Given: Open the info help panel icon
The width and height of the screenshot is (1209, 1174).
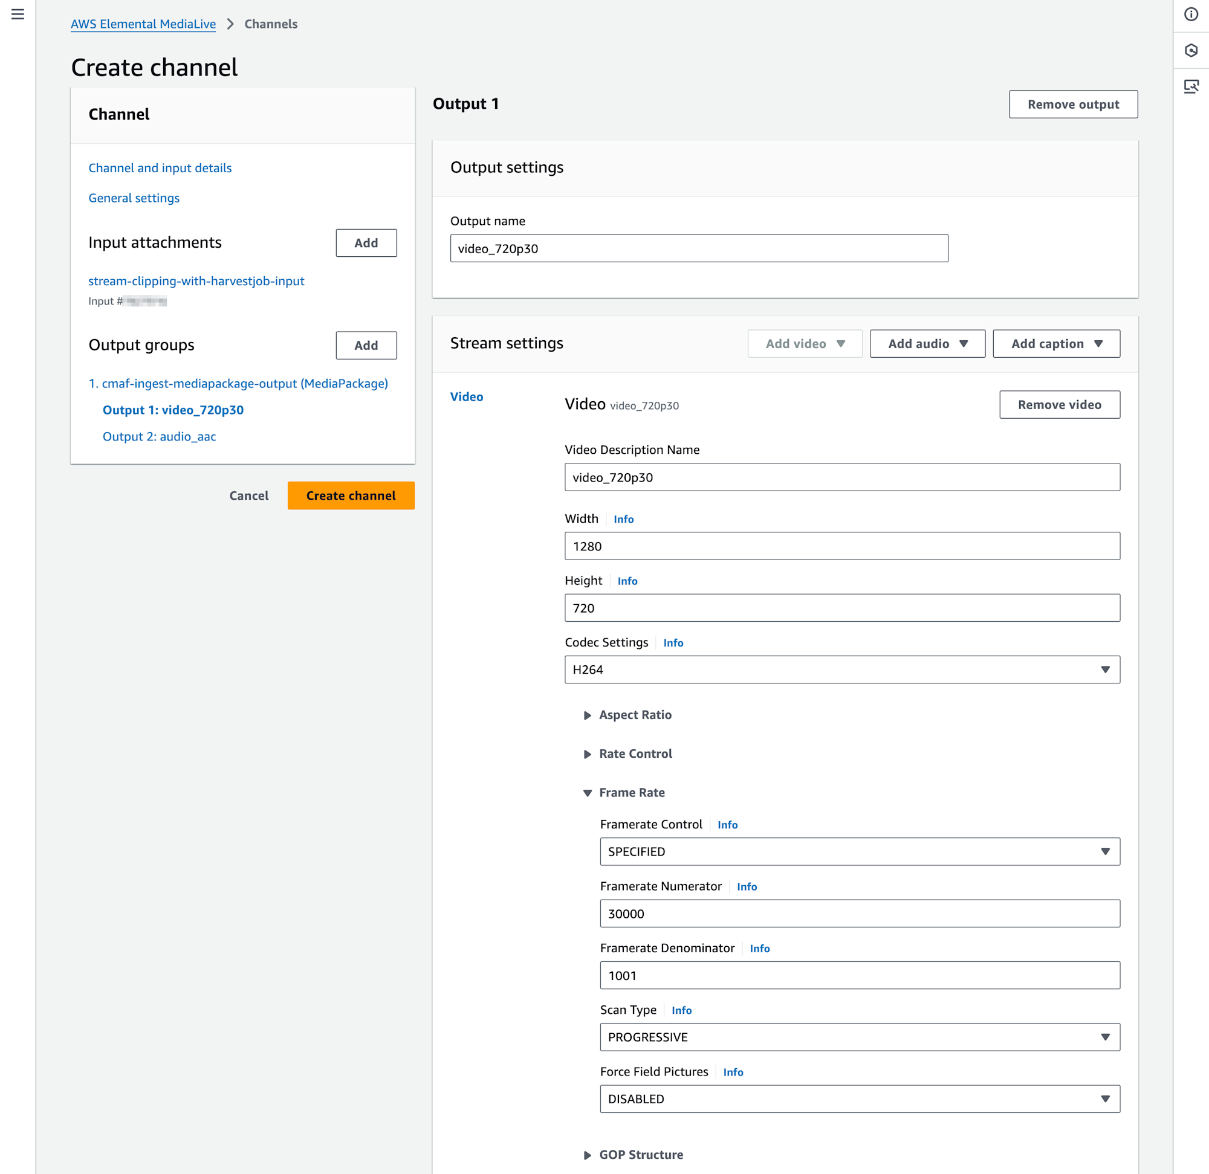Looking at the screenshot, I should coord(1191,14).
